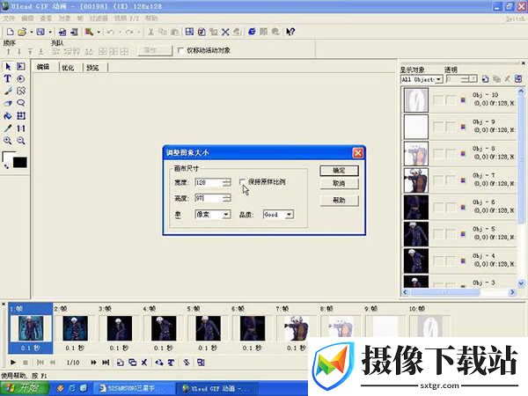Image resolution: width=528 pixels, height=396 pixels.
Task: Click New blank object icon in object panel
Action: (x=485, y=79)
